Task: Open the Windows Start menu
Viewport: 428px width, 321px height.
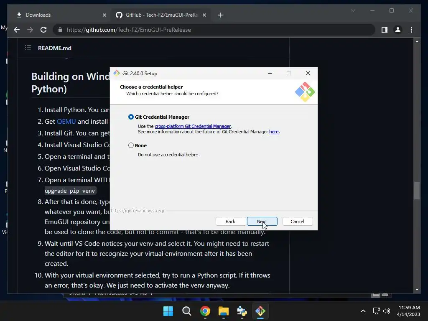Action: [x=168, y=311]
